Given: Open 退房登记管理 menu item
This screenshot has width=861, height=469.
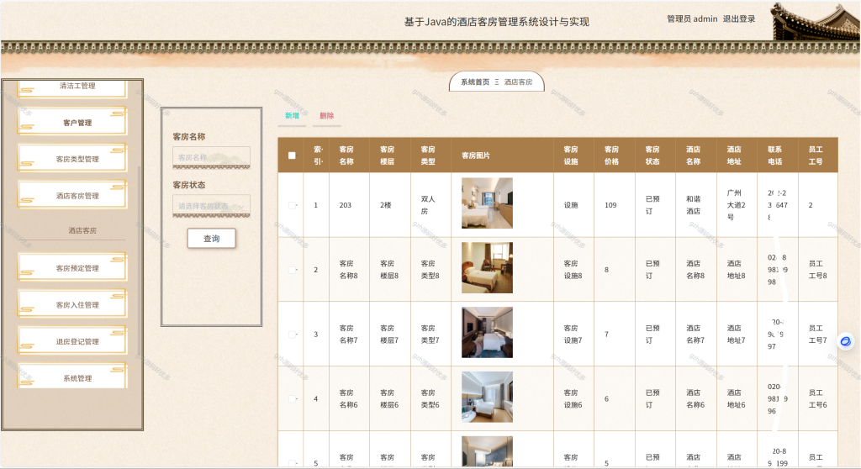Looking at the screenshot, I should point(72,341).
